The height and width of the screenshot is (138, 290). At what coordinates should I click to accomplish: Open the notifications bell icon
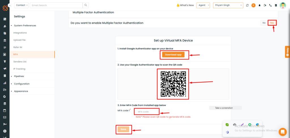tap(259, 5)
